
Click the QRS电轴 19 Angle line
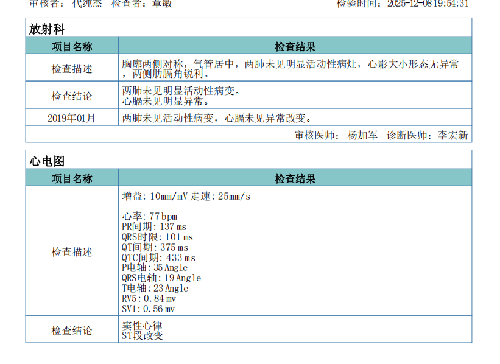[x=161, y=278]
